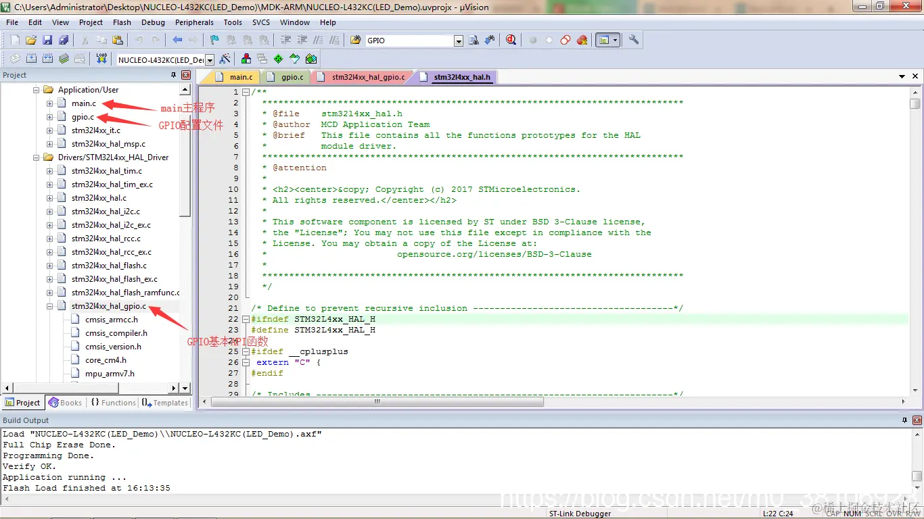Open the Project menu
924x519 pixels.
91,22
